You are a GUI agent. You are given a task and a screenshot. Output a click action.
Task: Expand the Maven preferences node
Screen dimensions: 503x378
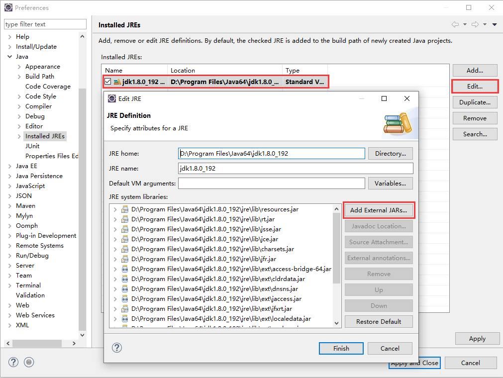9,206
